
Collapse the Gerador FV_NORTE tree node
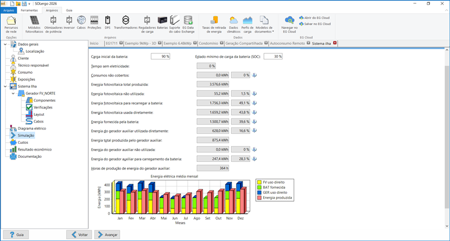tap(13, 93)
